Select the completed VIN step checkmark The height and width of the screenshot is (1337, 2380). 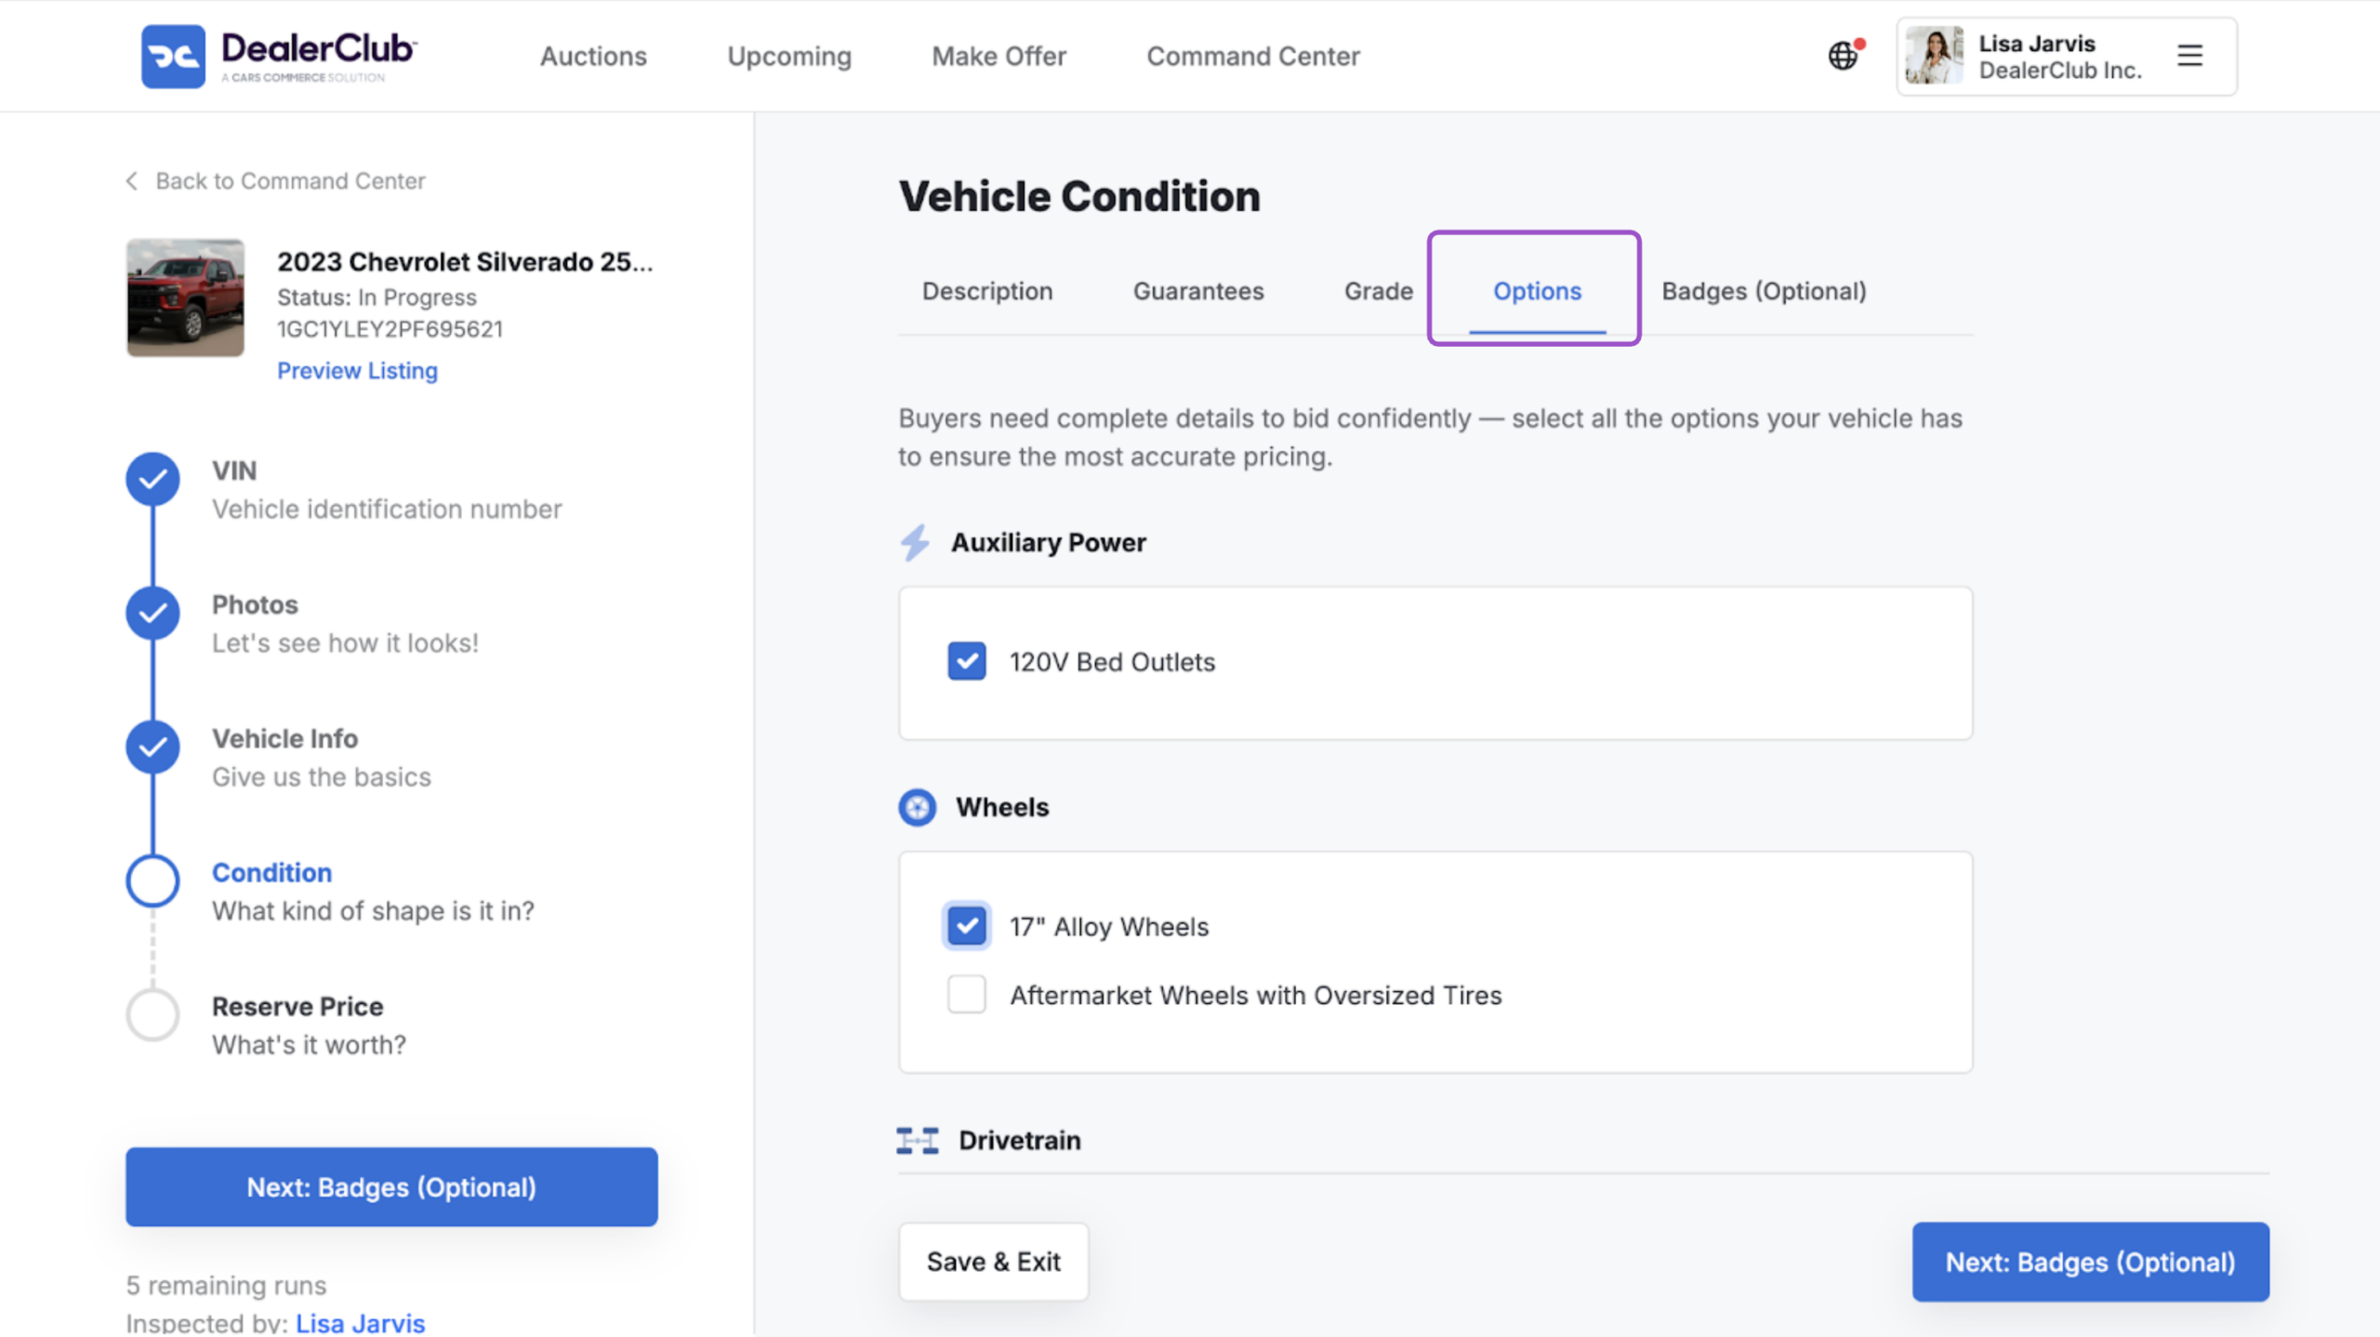click(x=152, y=479)
